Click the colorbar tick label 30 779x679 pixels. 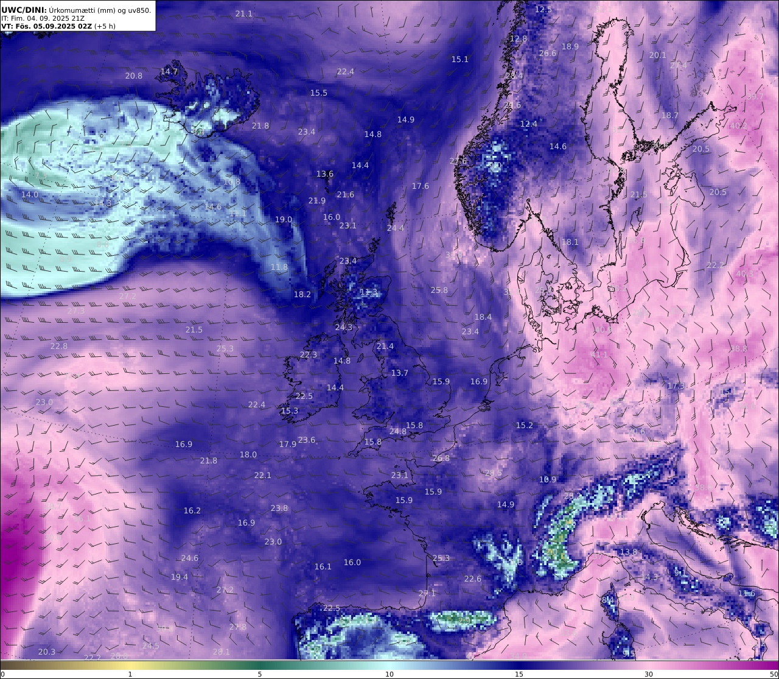[649, 674]
